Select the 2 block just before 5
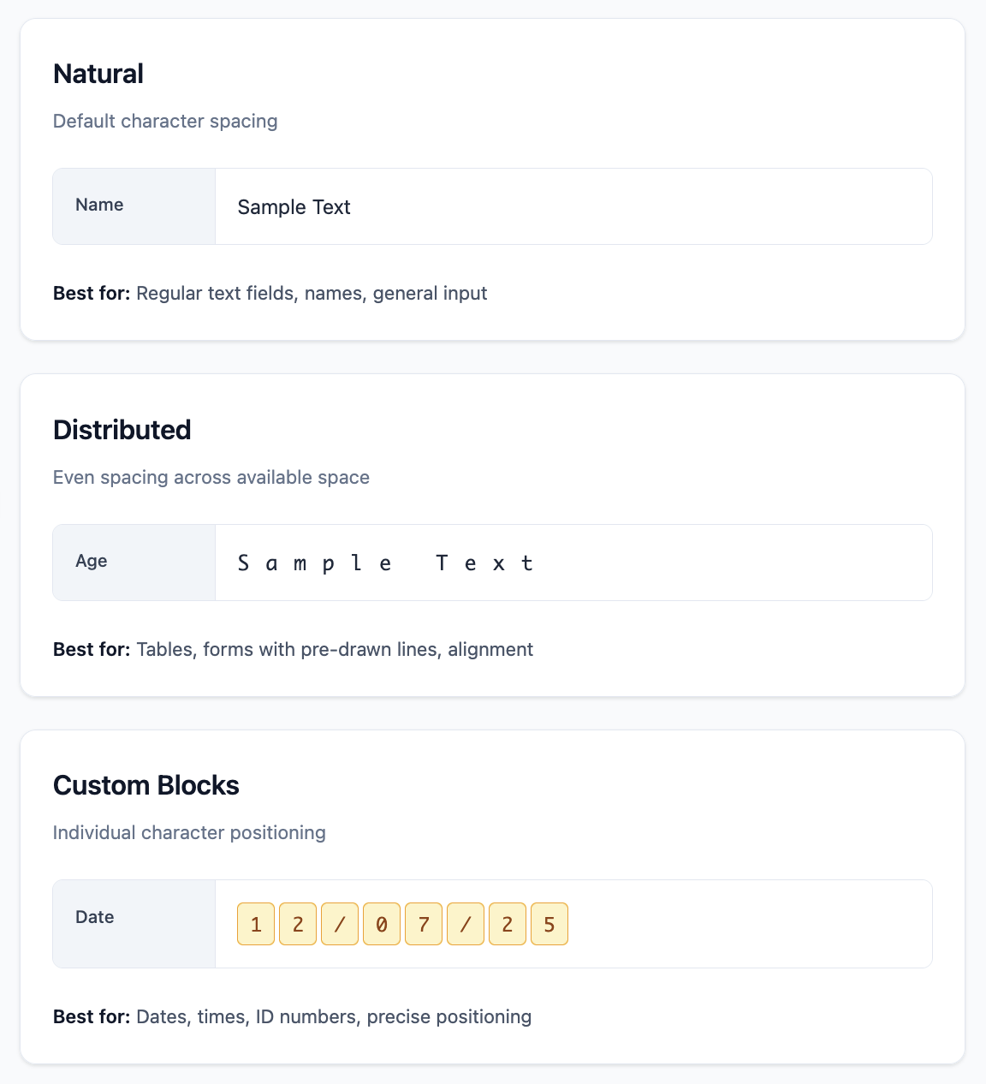Viewport: 986px width, 1084px height. click(508, 924)
